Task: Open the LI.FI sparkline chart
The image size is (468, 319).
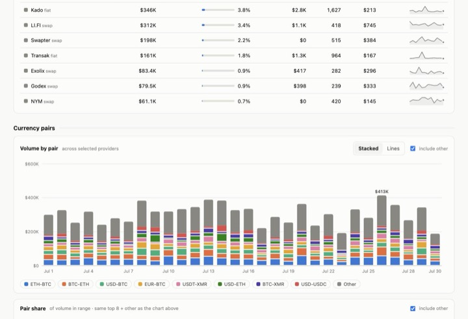Action: [427, 25]
